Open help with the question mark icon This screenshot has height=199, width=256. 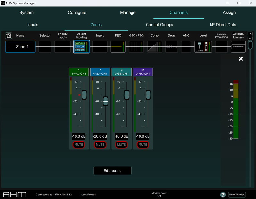click(223, 195)
